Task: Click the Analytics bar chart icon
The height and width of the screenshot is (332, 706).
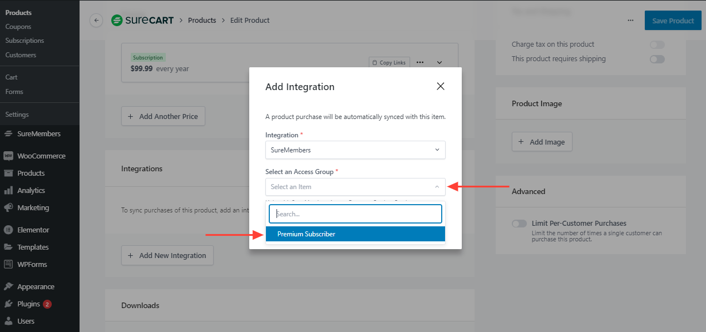Action: pos(8,191)
